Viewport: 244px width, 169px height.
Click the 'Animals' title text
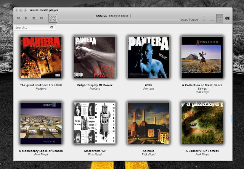click(x=148, y=151)
